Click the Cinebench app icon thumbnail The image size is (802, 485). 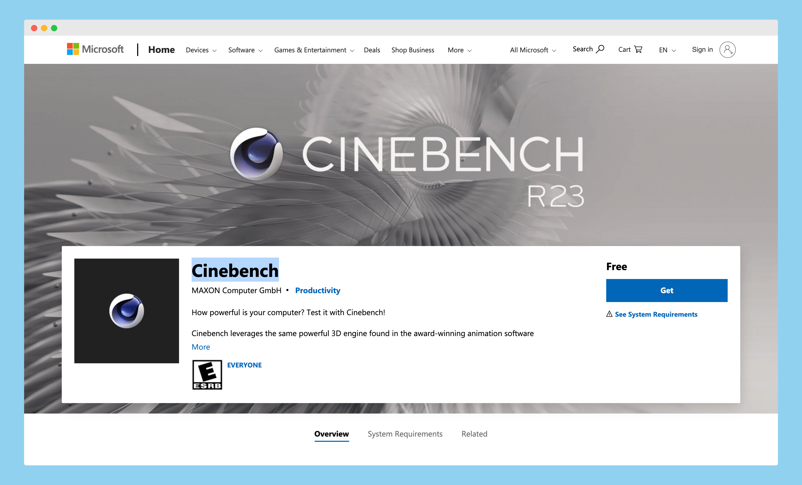pos(127,311)
